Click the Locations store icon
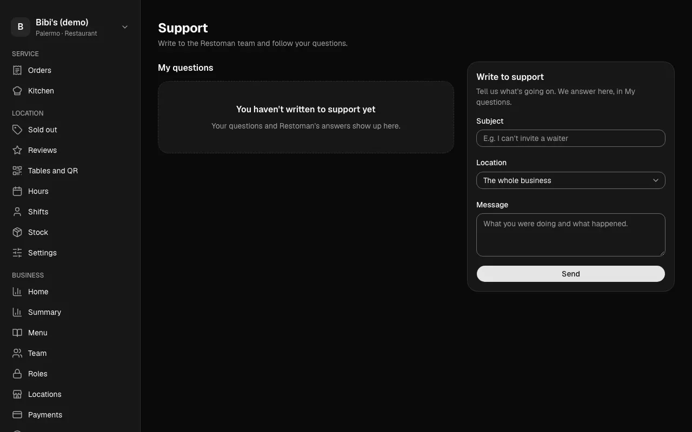 (x=17, y=394)
